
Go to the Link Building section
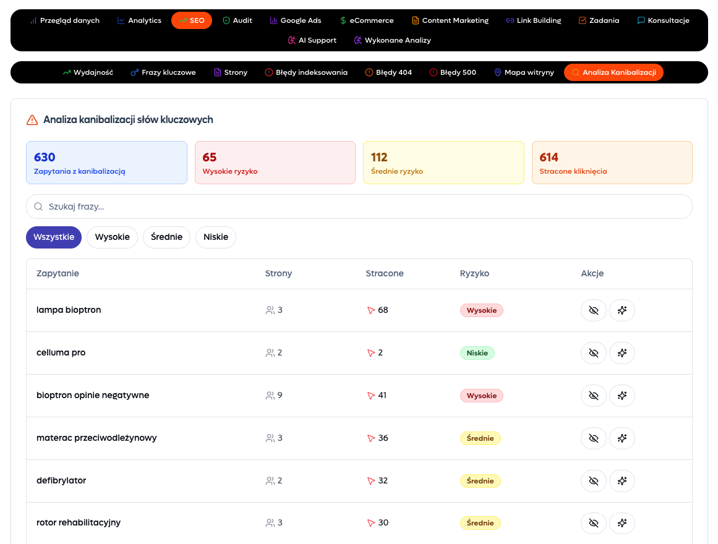pyautogui.click(x=533, y=20)
